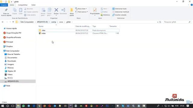Open Downloads in the sidebar
The height and width of the screenshot is (108, 193).
coord(11,61)
